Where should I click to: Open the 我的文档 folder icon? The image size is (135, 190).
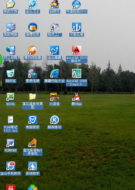(x=11, y=4)
